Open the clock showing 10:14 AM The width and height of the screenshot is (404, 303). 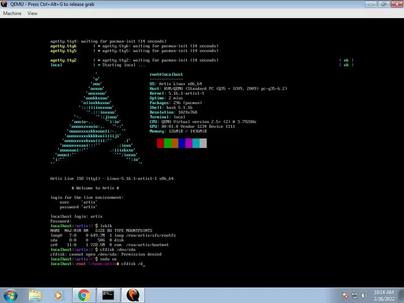pos(384,295)
